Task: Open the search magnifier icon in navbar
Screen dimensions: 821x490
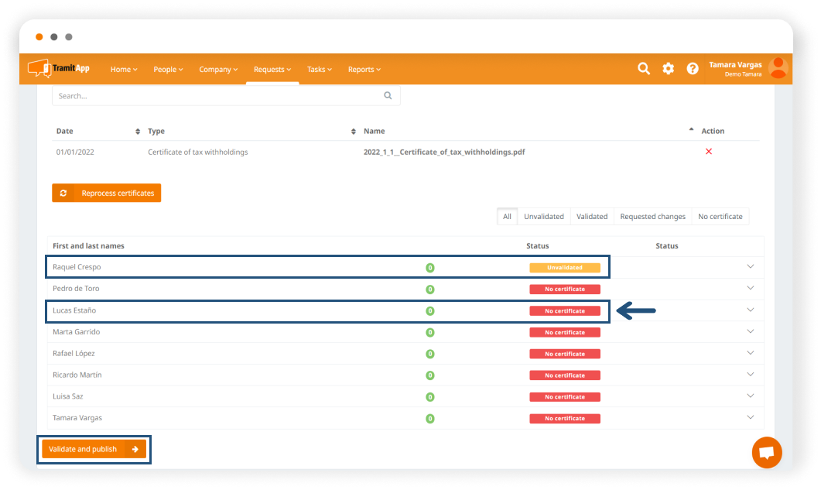Action: pyautogui.click(x=644, y=68)
